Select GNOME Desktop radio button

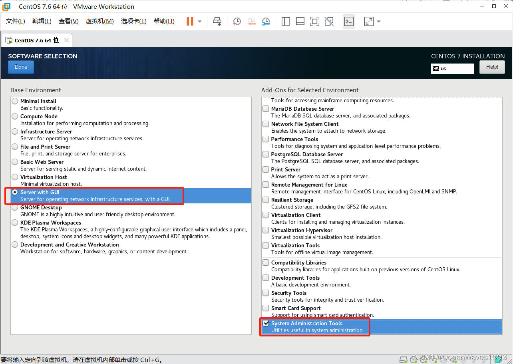click(15, 207)
